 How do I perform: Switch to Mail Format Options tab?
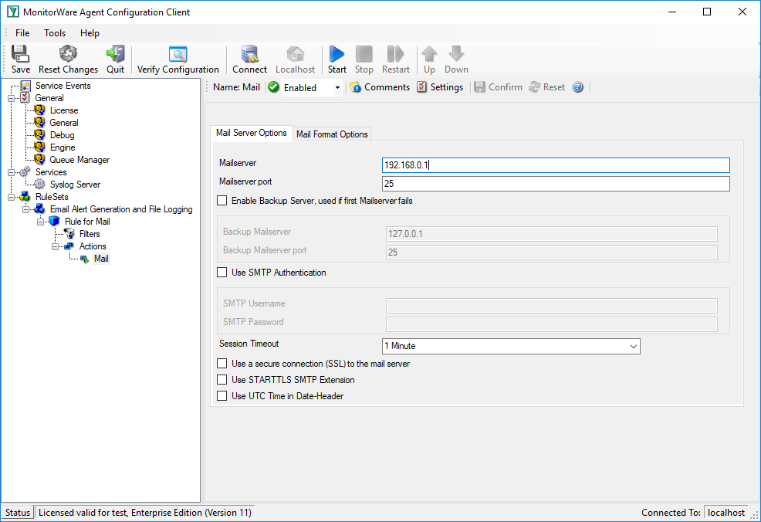(332, 134)
